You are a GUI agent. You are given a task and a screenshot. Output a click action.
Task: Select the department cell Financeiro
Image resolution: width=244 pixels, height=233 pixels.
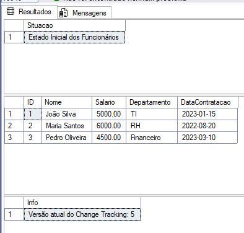152,138
